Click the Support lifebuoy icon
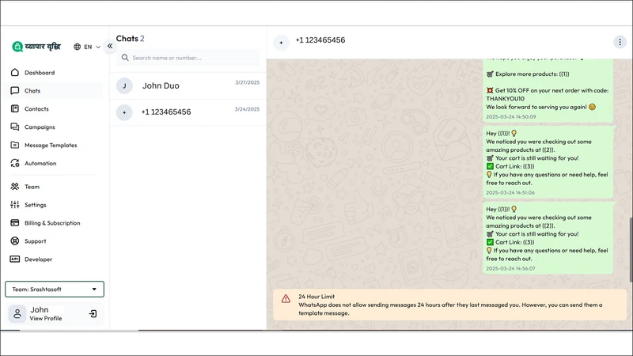 point(15,241)
